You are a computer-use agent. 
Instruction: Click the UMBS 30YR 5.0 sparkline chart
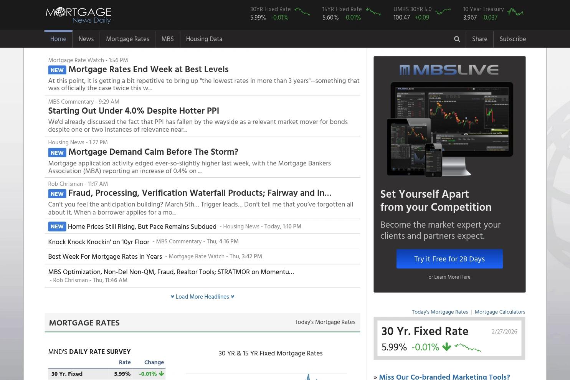click(x=443, y=11)
